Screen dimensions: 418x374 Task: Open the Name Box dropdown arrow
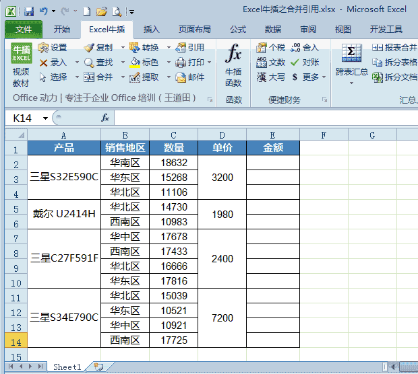point(46,118)
